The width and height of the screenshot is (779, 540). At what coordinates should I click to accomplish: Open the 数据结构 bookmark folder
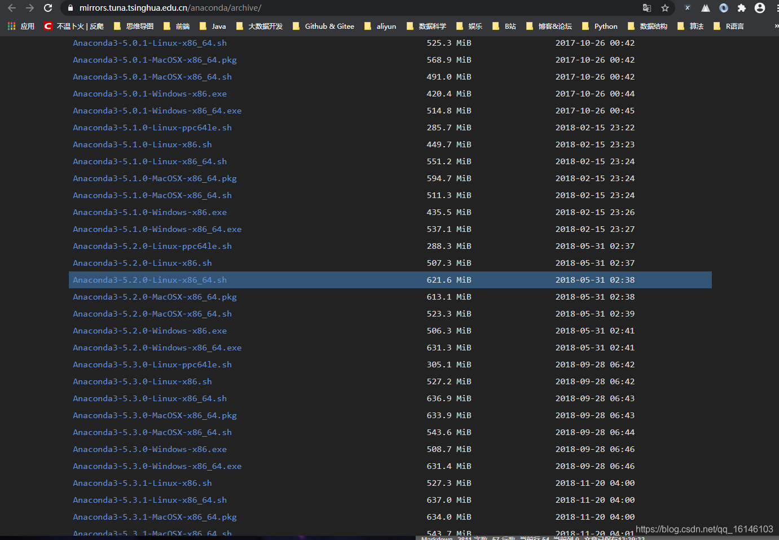[648, 26]
